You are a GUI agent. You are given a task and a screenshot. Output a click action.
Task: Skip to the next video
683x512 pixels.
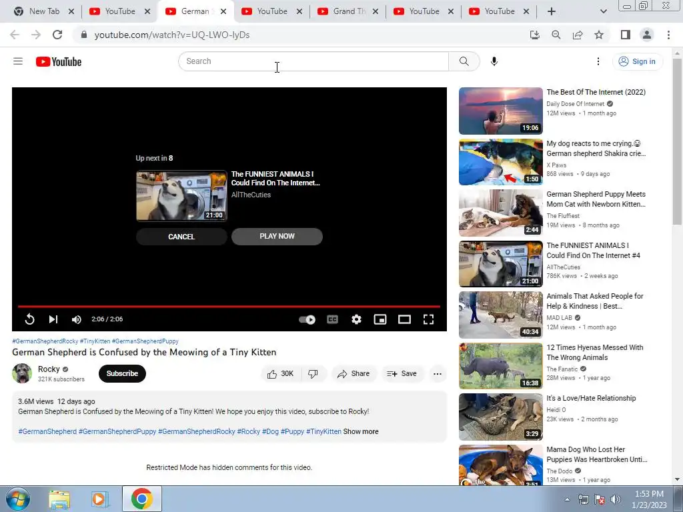[x=53, y=319]
